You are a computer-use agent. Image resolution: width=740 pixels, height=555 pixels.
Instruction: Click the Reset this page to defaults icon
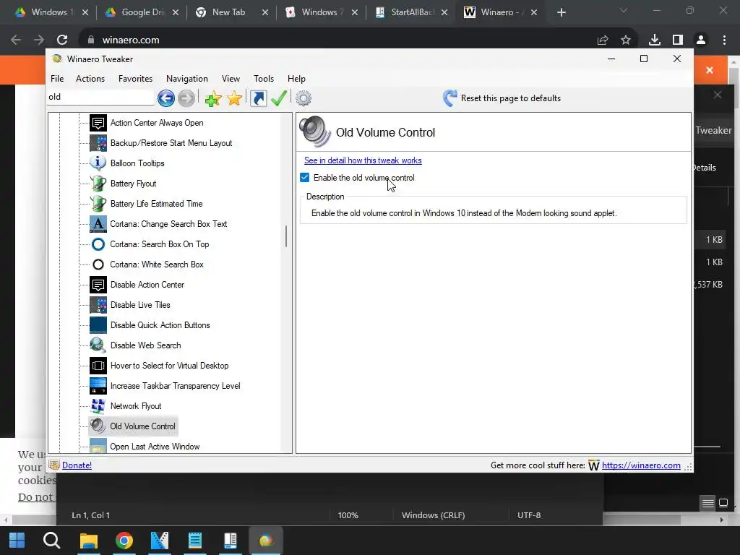pyautogui.click(x=449, y=98)
